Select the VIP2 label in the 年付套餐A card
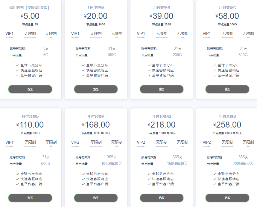The image size is (257, 207). coord(75,142)
